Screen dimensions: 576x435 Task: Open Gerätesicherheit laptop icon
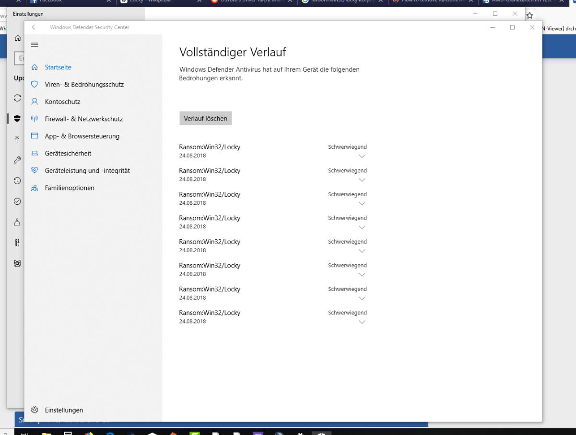coord(35,153)
